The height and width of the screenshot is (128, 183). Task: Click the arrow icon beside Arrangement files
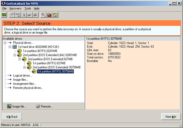point(9,83)
